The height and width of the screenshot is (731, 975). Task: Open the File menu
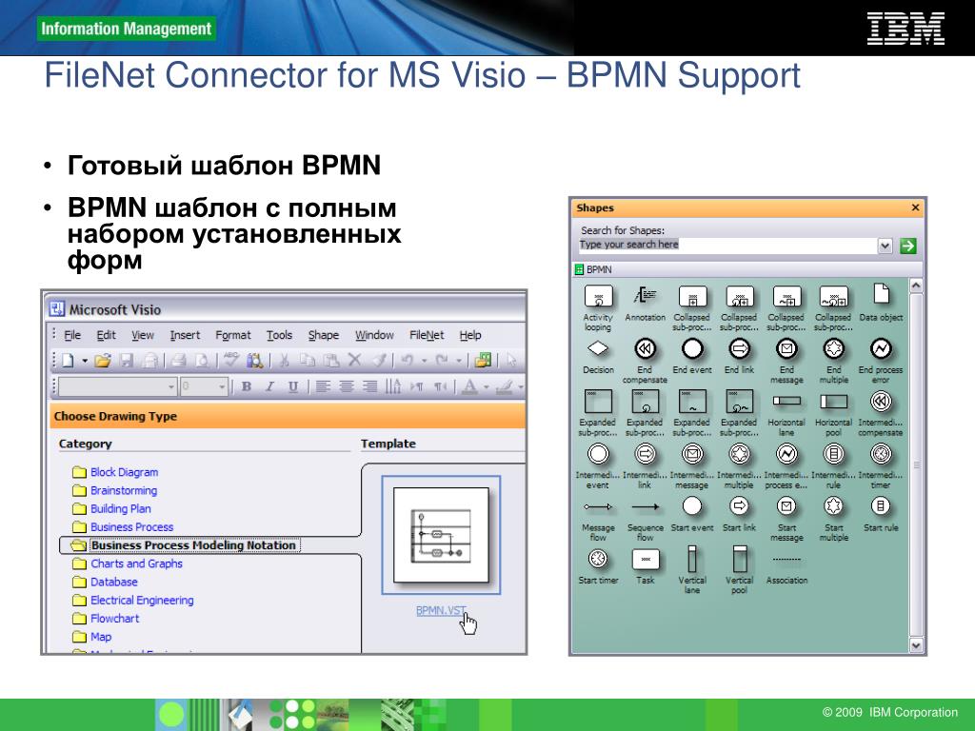(x=72, y=335)
